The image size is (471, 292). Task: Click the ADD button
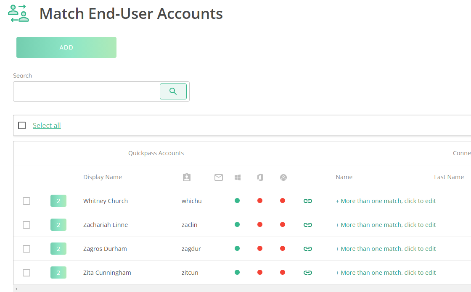click(x=66, y=47)
